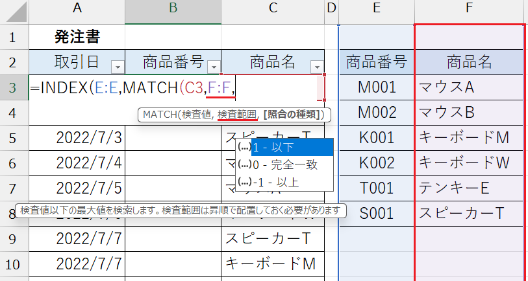Select column A header

tap(77, 12)
